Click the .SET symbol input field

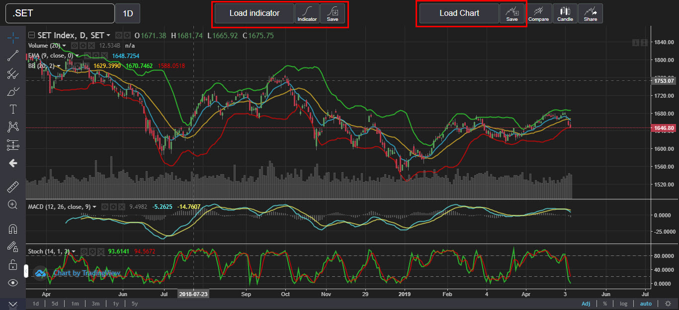(60, 13)
